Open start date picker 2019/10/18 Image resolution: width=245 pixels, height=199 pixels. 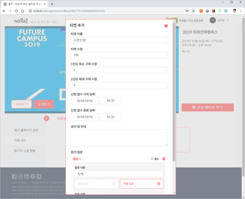(x=85, y=101)
